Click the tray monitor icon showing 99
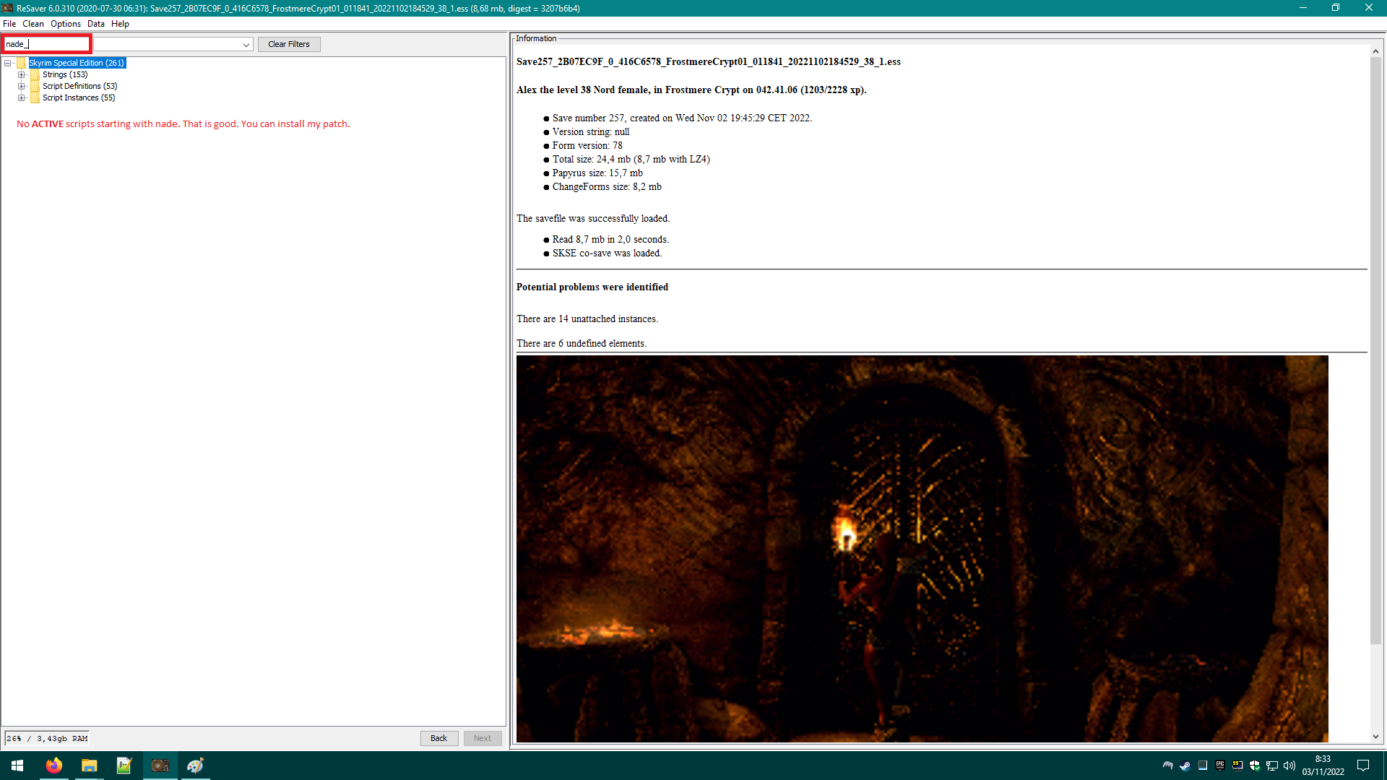Screen dimensions: 1387x780 1237,766
